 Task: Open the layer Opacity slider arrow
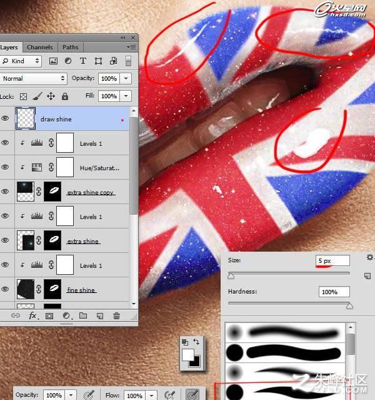(126, 78)
